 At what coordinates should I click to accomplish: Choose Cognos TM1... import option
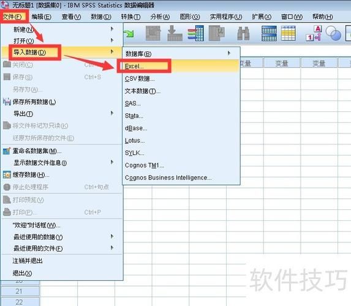tap(181, 165)
